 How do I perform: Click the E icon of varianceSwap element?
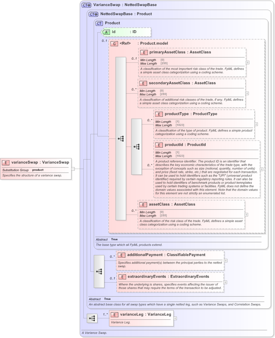[6, 163]
